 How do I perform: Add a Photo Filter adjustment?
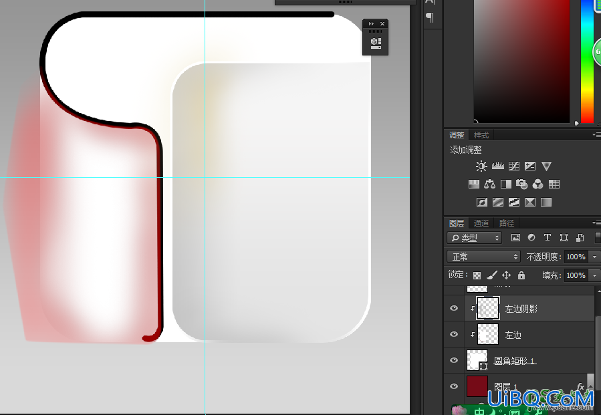(x=521, y=184)
